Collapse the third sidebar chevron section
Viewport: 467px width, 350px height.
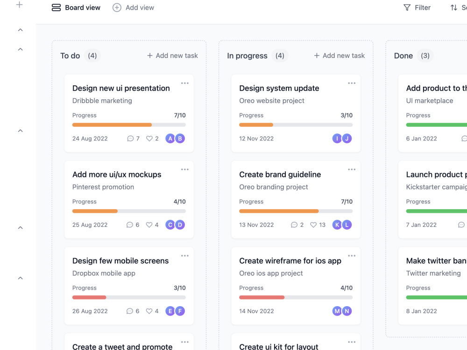[20, 131]
